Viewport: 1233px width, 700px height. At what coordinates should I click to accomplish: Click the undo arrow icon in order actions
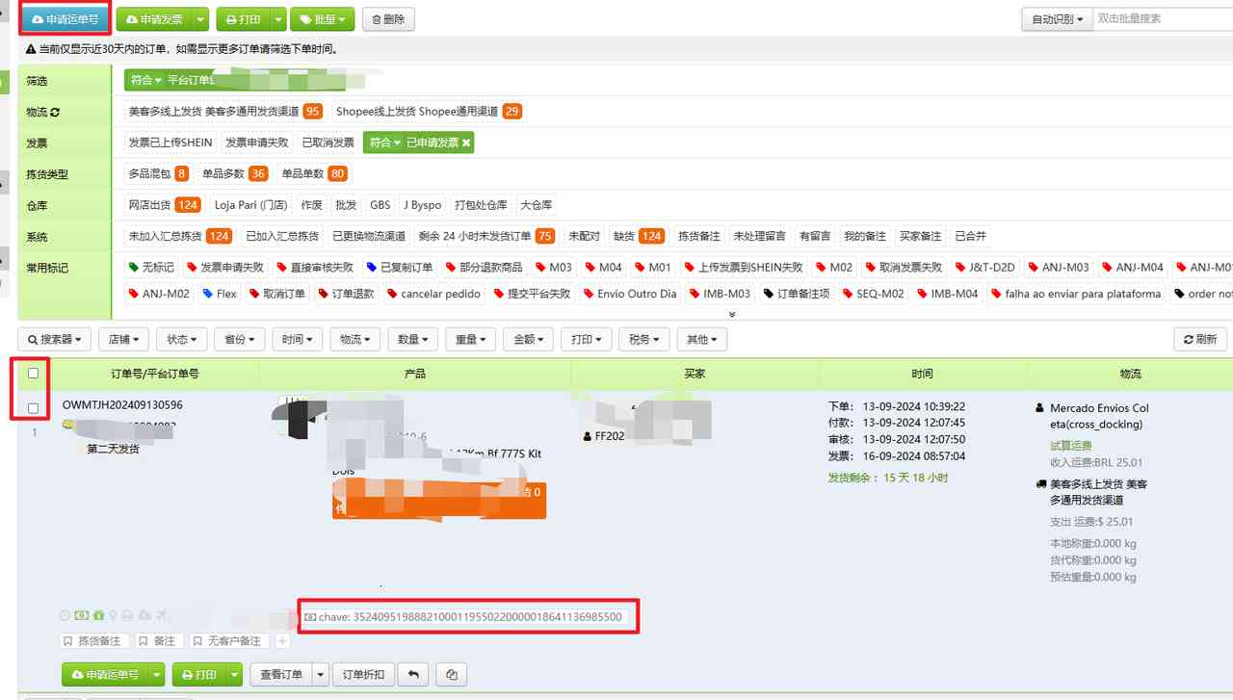413,675
